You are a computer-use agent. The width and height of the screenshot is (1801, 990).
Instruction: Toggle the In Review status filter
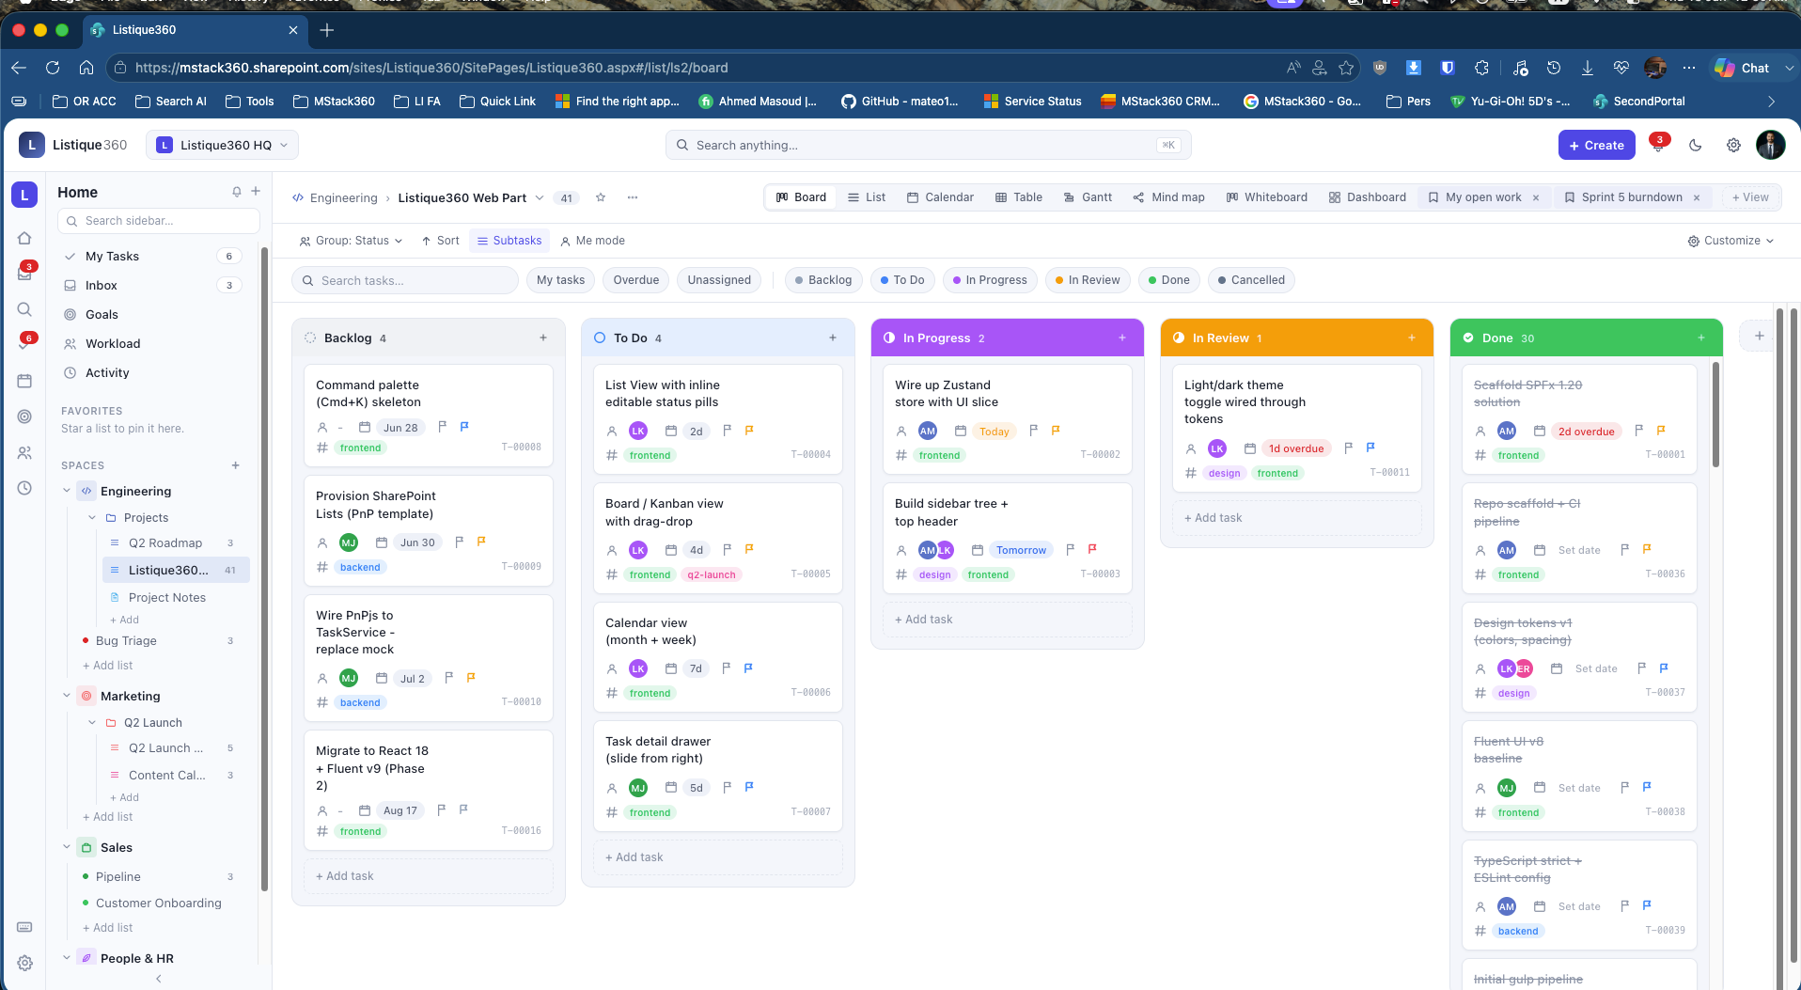[1088, 280]
